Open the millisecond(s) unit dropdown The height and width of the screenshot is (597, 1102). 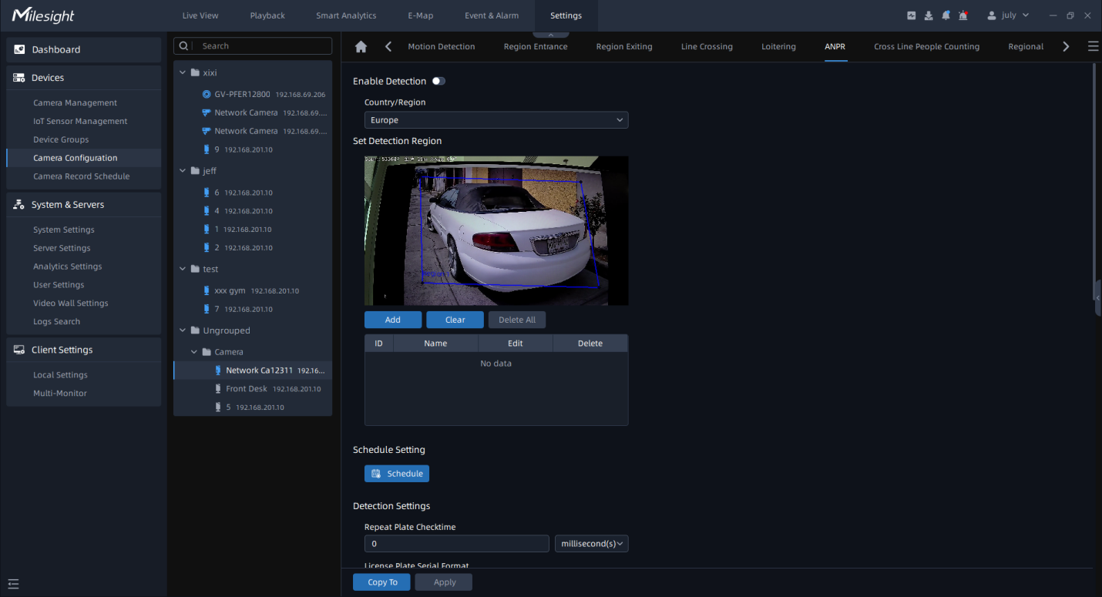591,544
